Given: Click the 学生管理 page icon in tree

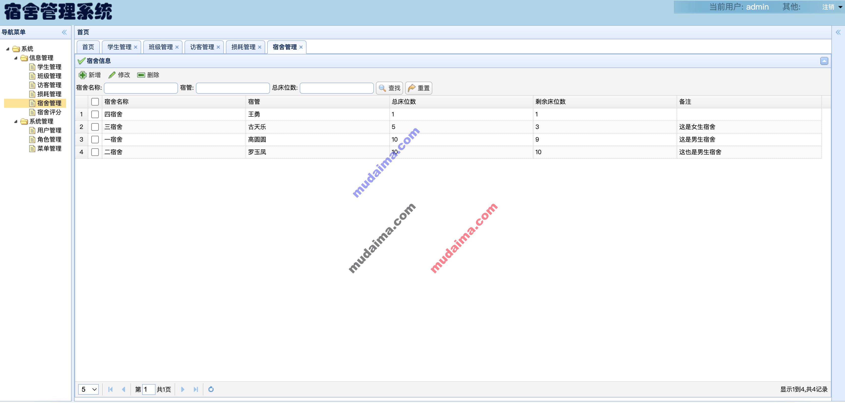Looking at the screenshot, I should (x=32, y=67).
